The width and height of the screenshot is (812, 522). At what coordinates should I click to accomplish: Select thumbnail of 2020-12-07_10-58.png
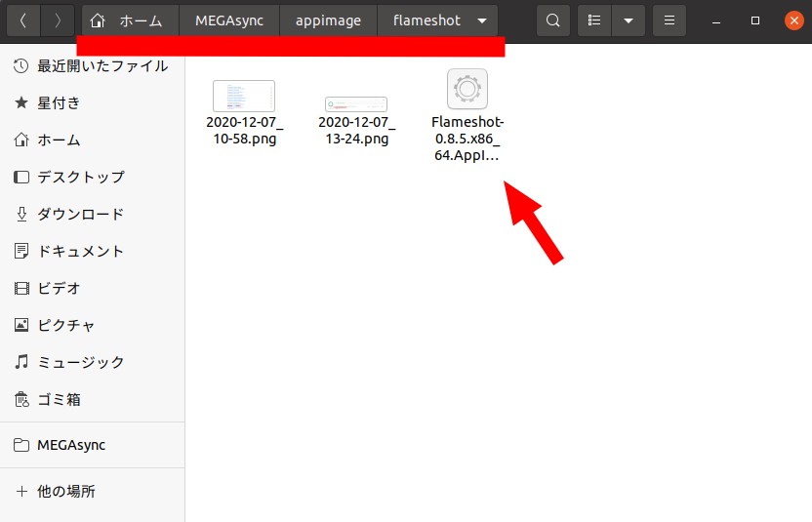pos(244,96)
